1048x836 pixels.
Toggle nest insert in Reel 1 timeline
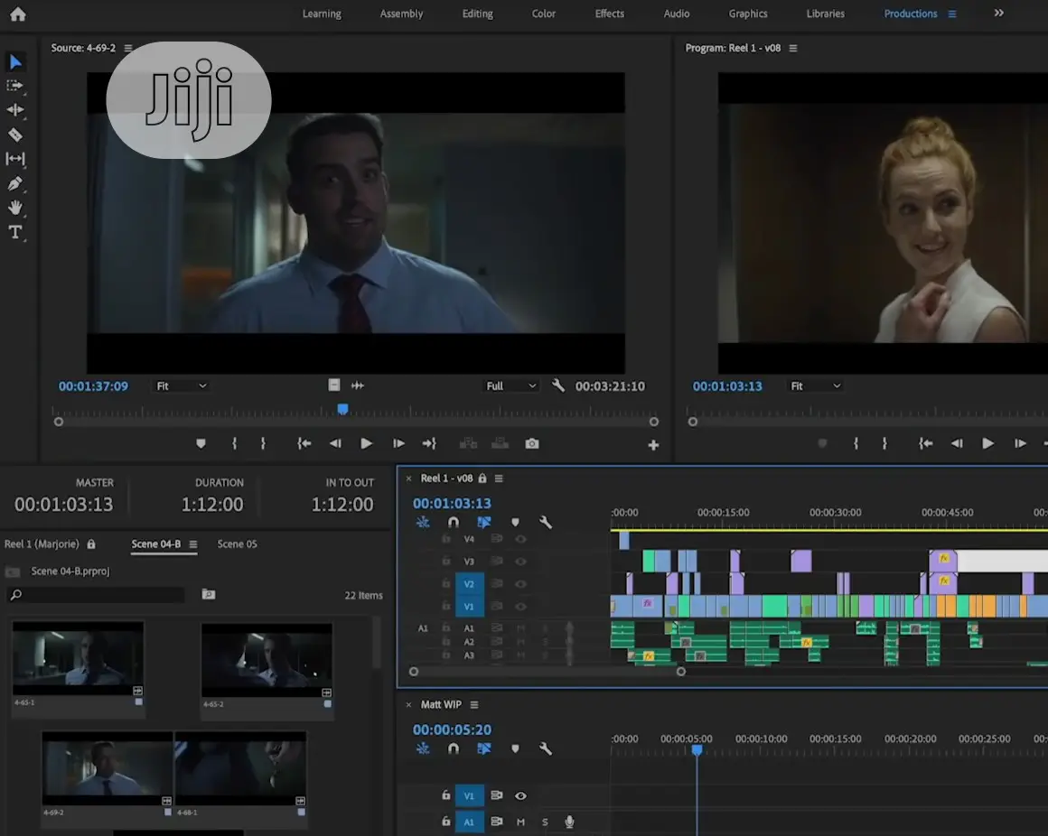[423, 522]
